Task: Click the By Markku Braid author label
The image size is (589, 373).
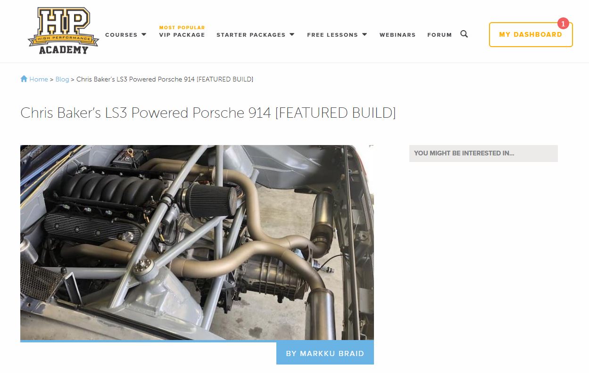Action: (x=325, y=353)
